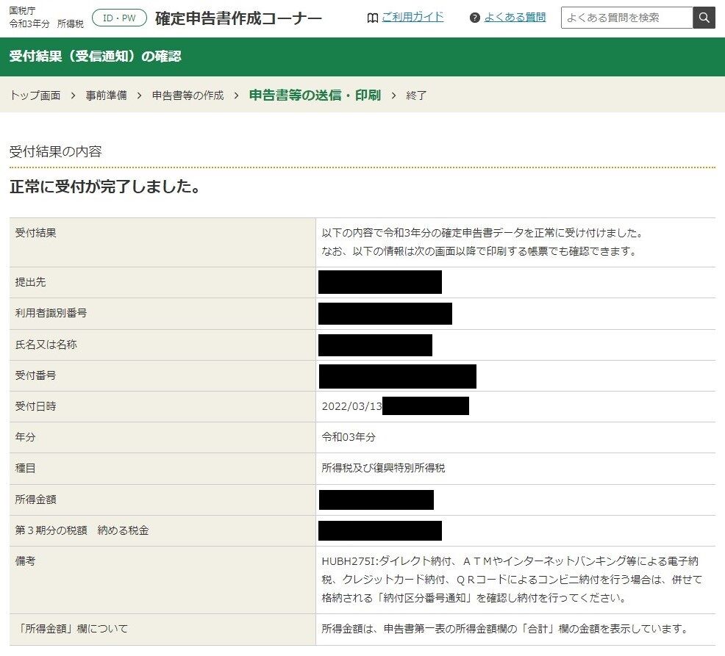Select the 申告書等の作成 breadcrumb step
The image size is (725, 656).
coord(187,95)
